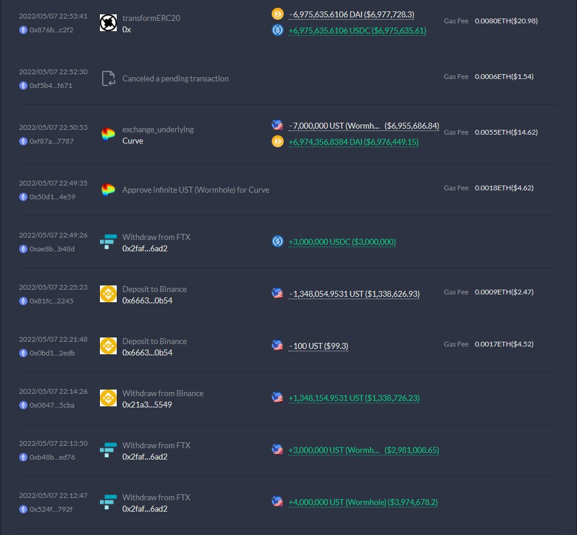The width and height of the screenshot is (577, 535).
Task: Open the +4,000,000 UST (Wormhole) amount link
Action: pos(363,502)
